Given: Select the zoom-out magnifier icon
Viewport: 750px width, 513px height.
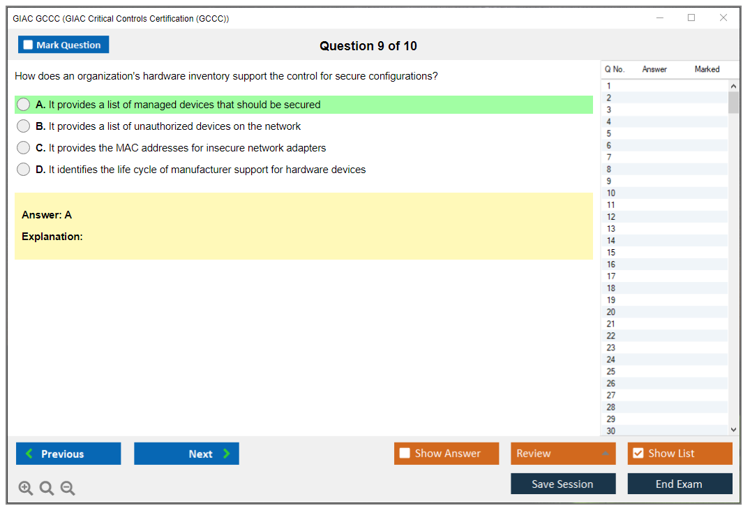Looking at the screenshot, I should pos(67,488).
